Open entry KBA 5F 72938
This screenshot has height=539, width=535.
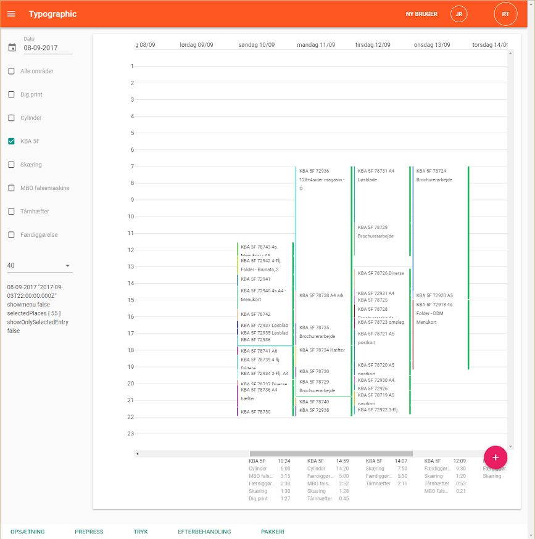click(x=323, y=411)
